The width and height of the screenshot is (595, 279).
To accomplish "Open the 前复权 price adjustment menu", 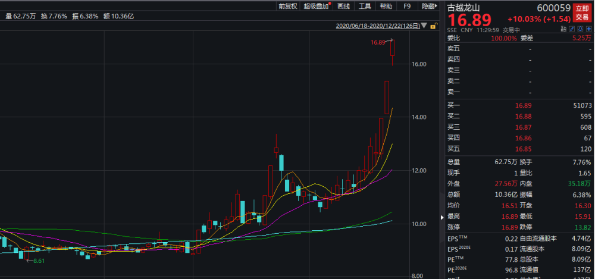I will tap(288, 6).
